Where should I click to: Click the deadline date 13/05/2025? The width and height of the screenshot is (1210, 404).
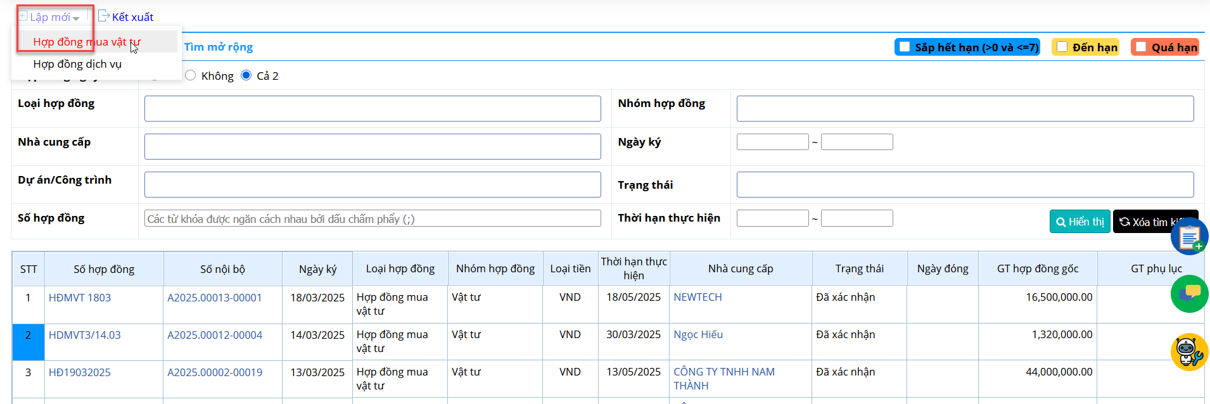coord(634,372)
